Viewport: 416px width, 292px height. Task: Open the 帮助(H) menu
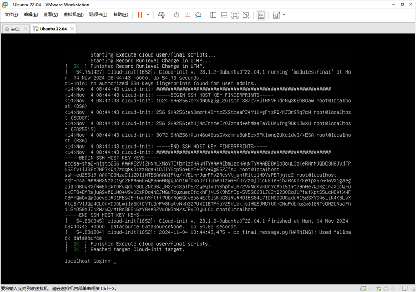coord(120,14)
